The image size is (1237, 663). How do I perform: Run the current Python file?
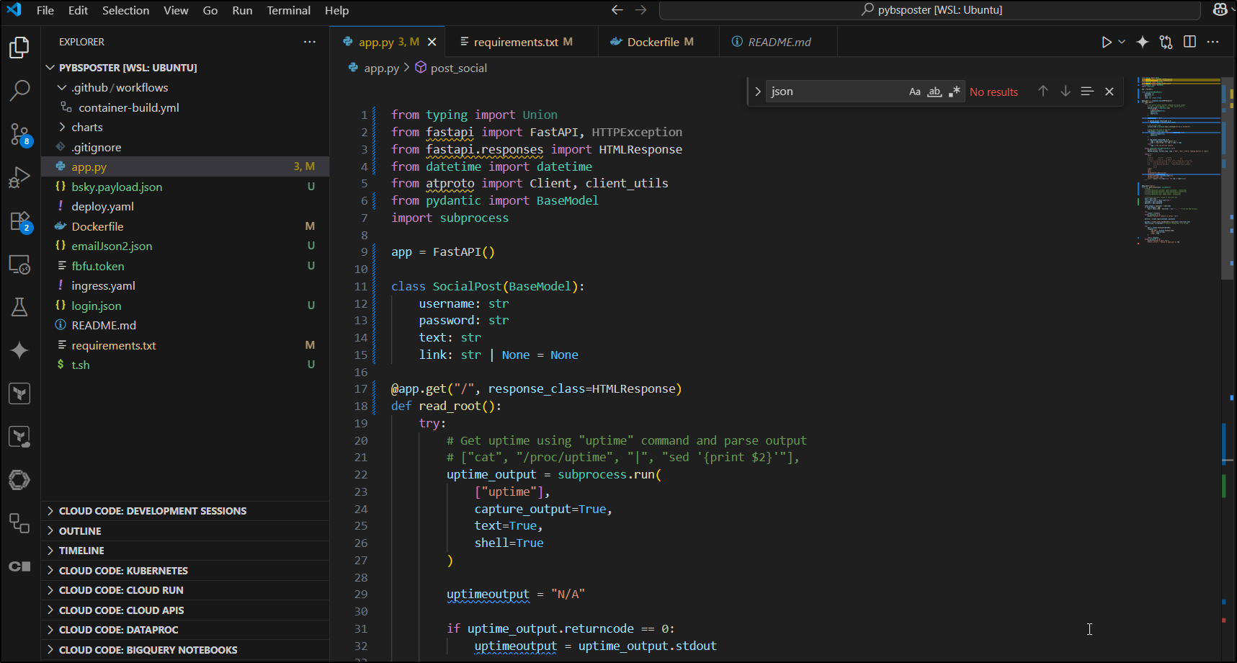tap(1107, 41)
